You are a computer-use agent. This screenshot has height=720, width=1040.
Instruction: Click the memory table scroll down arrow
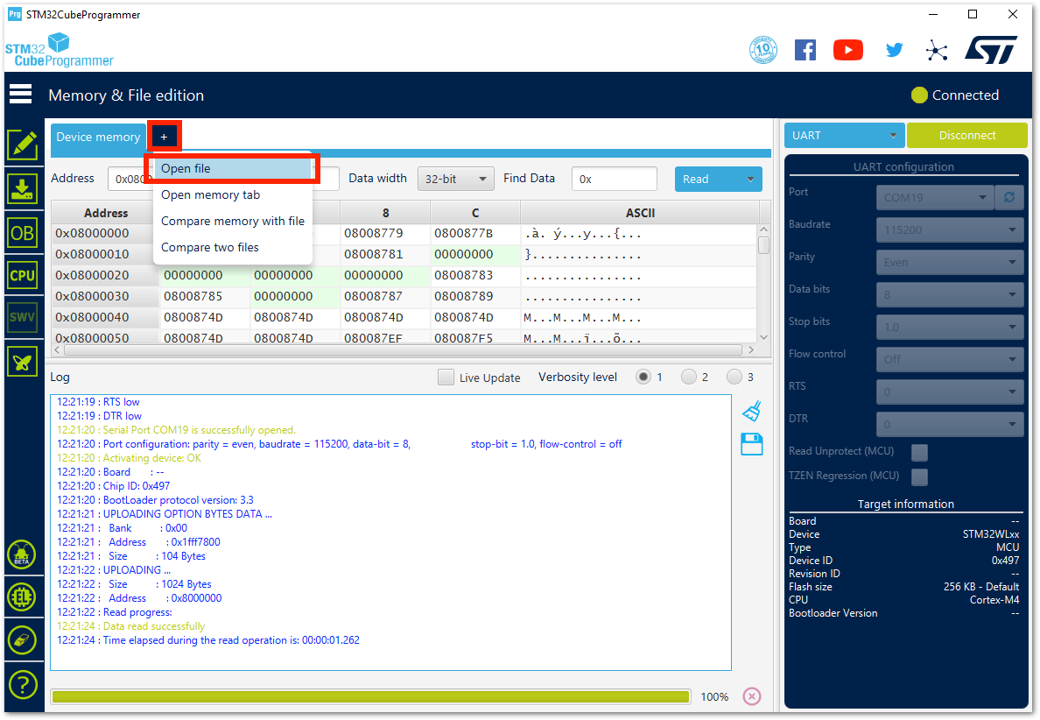pos(763,337)
